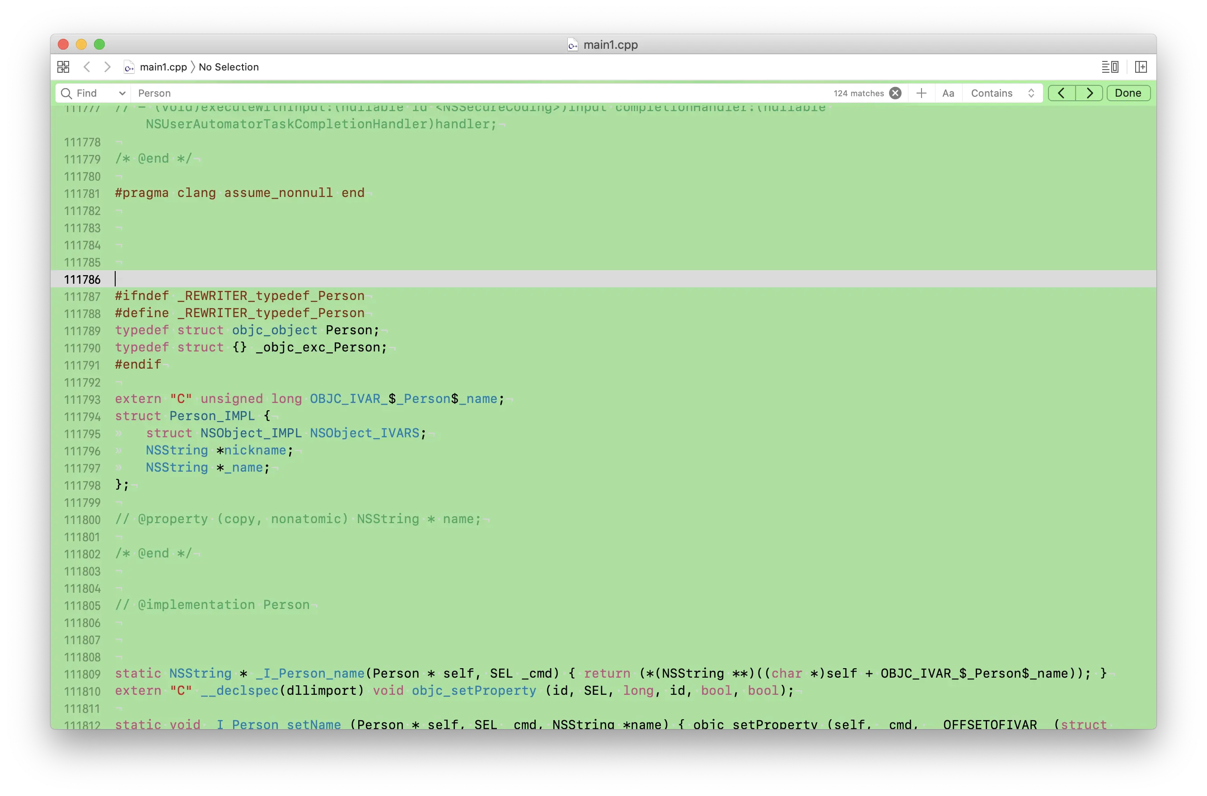The width and height of the screenshot is (1207, 796).
Task: Add a search pattern with plus icon
Action: (921, 94)
